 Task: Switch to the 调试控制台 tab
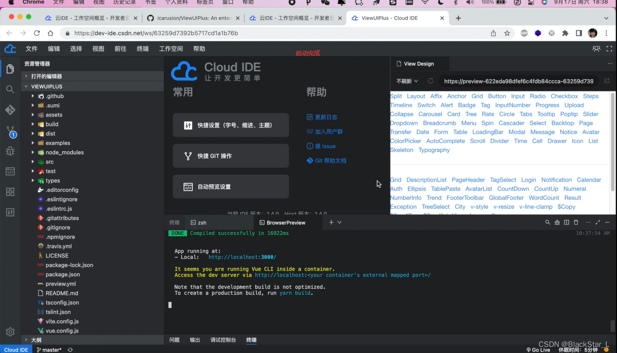point(223,340)
